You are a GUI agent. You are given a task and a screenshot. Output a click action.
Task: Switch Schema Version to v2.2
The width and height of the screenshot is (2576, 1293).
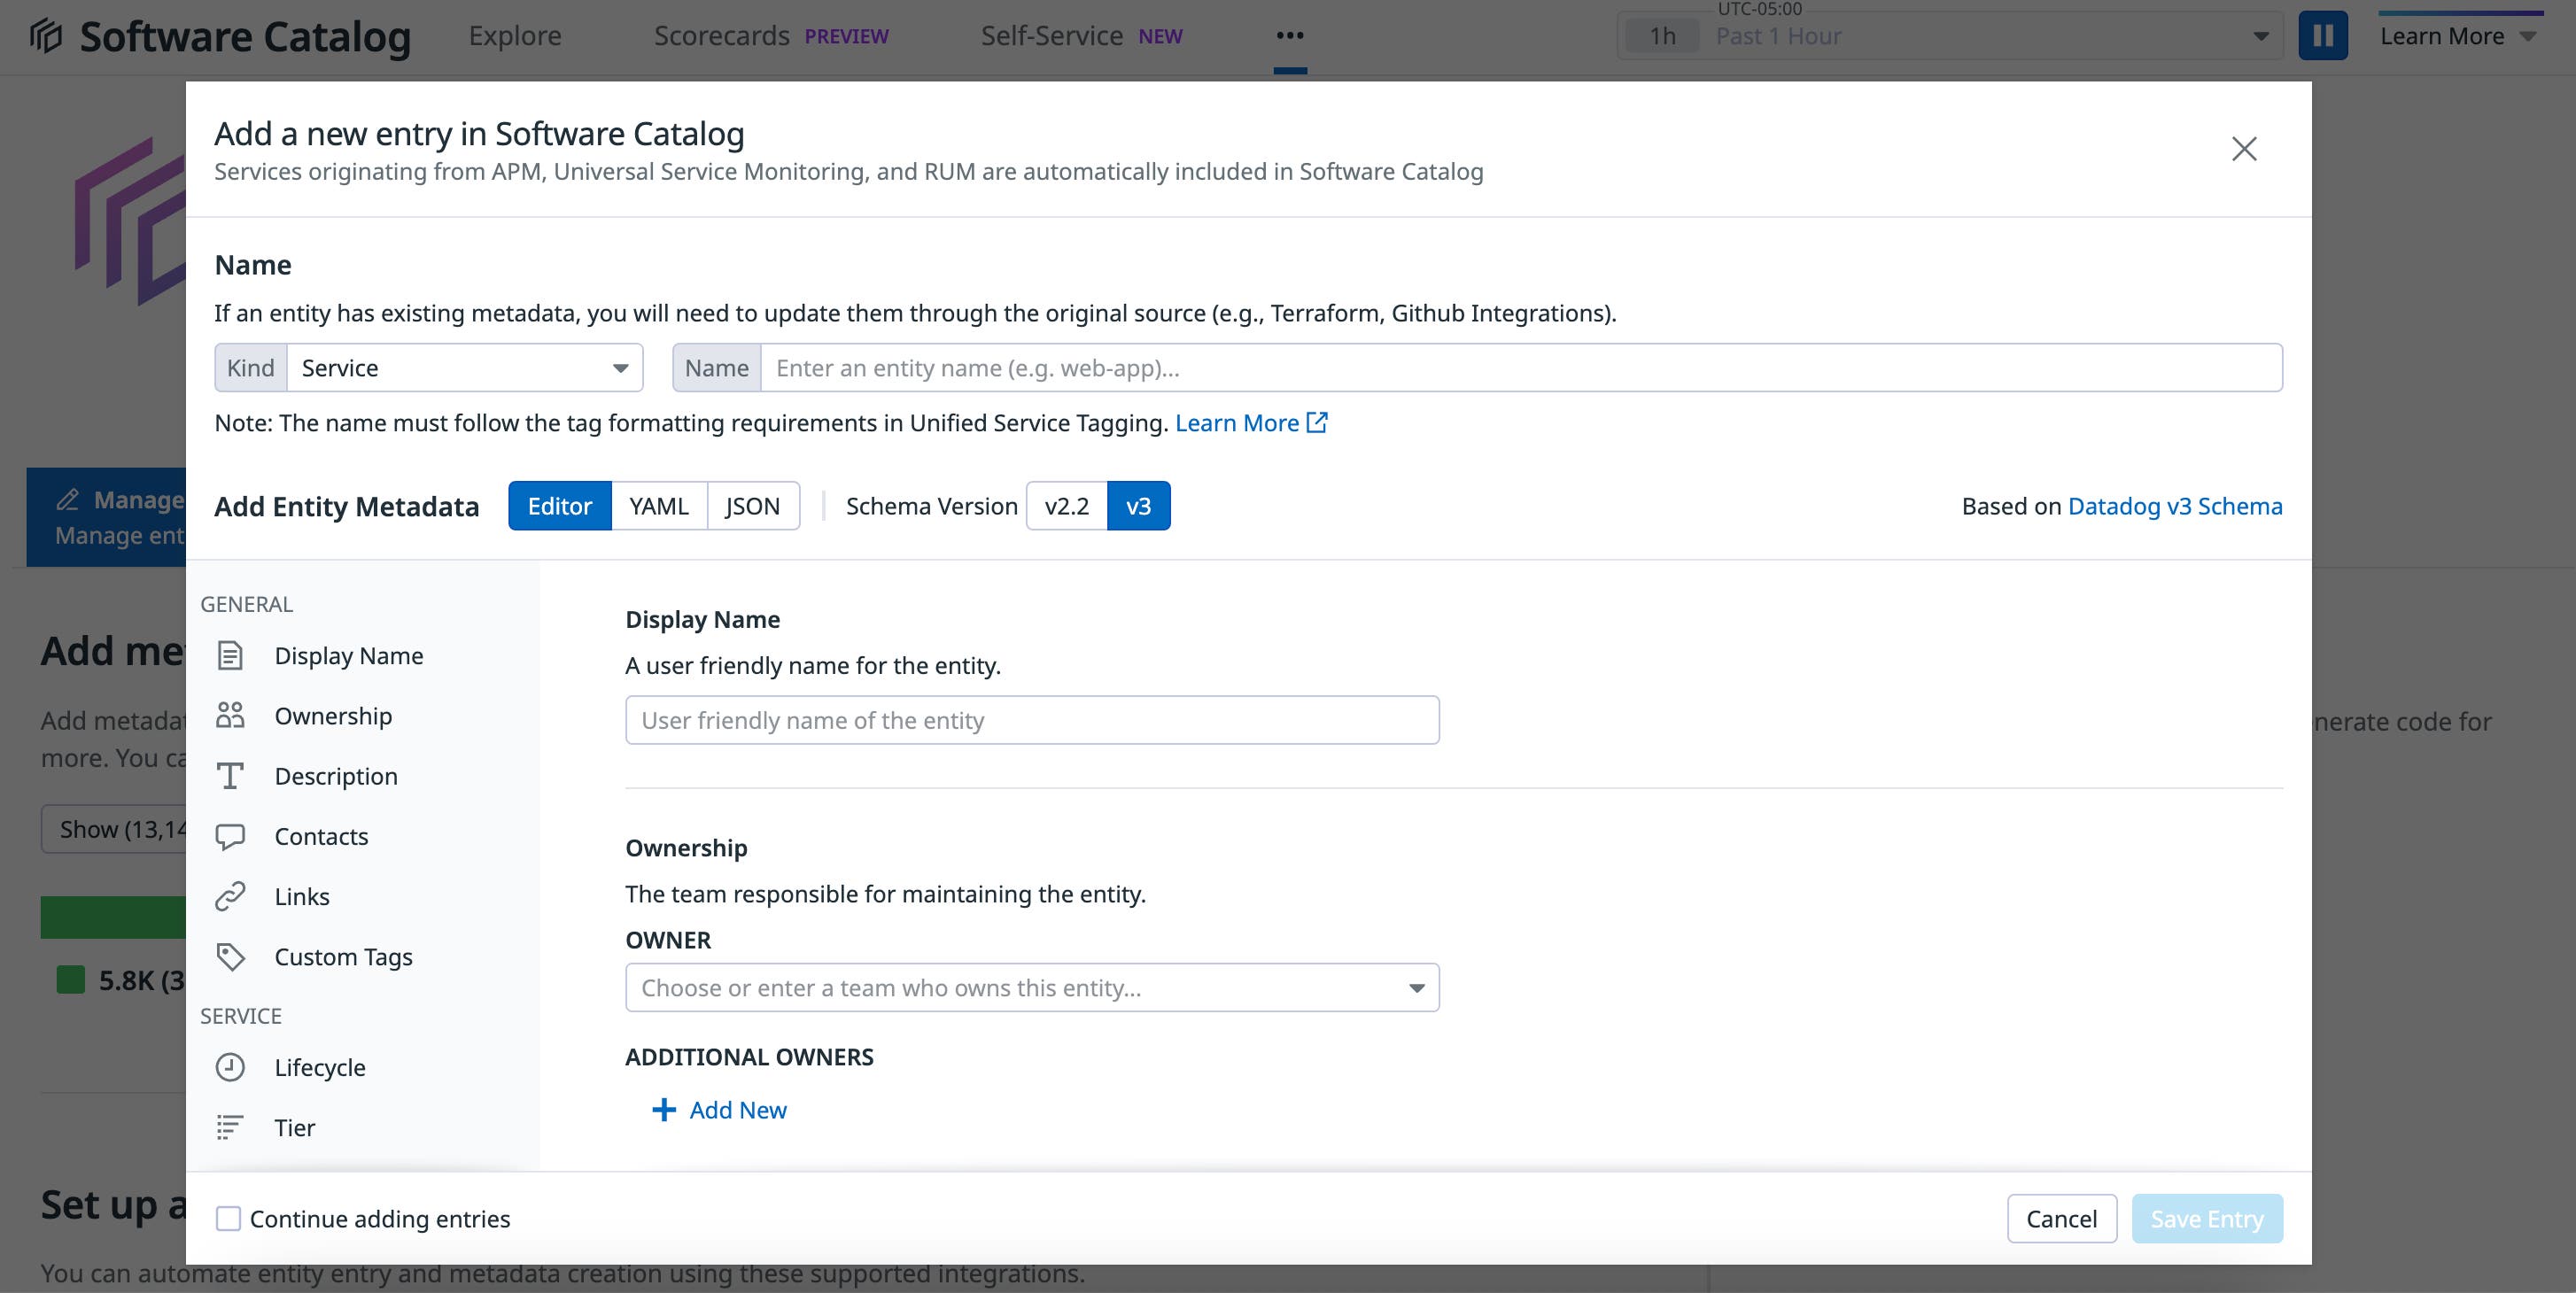(1066, 505)
